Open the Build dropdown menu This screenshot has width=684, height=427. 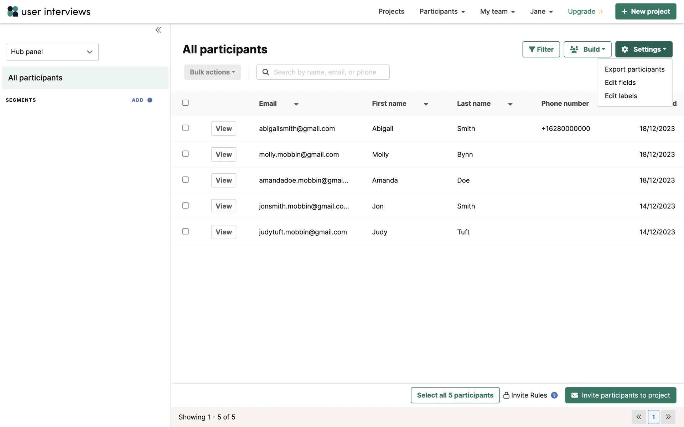pos(587,49)
